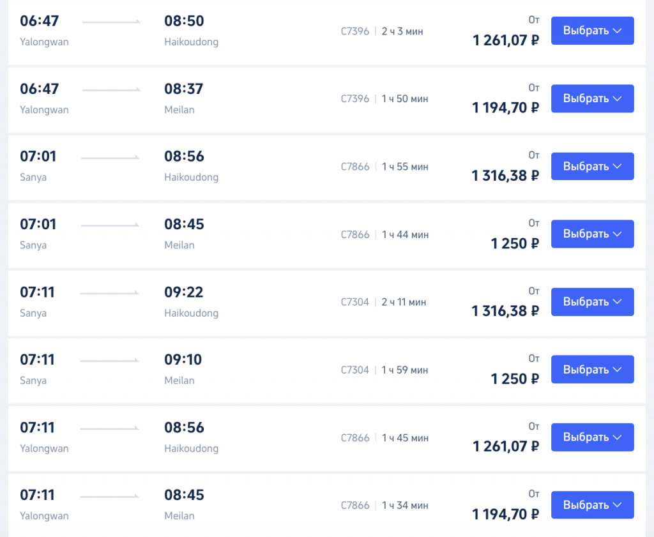Click the price 1 261,07 ₽ on first row
Screen dimensions: 654x537
(x=506, y=40)
